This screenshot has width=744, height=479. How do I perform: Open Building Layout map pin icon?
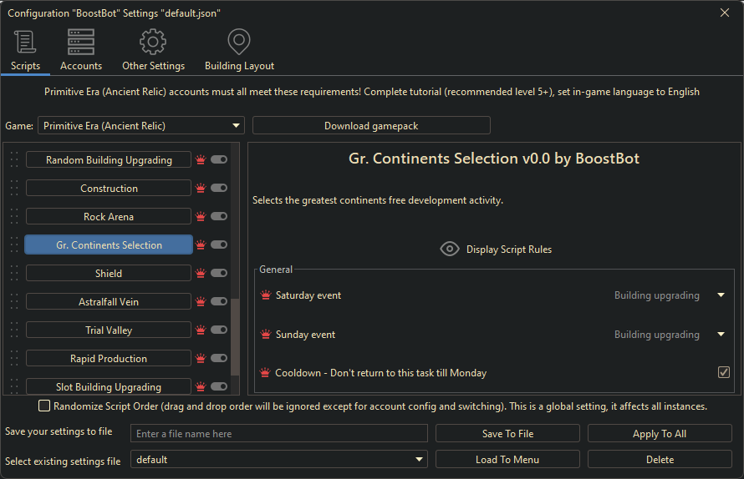(x=239, y=42)
